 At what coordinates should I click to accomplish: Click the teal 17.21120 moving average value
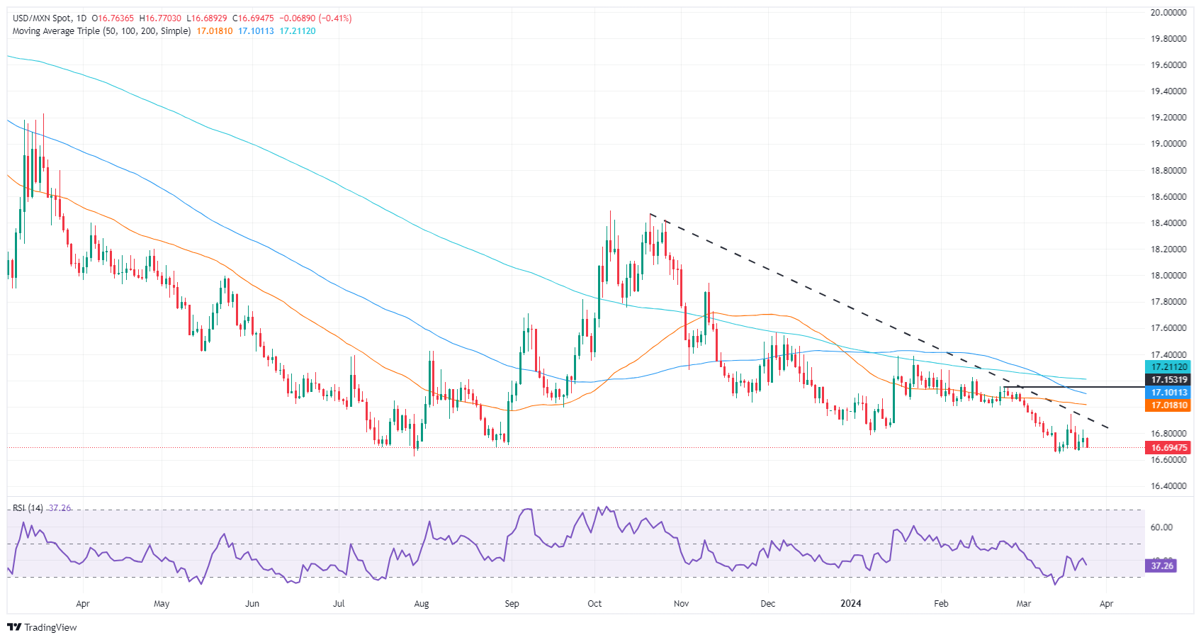298,31
